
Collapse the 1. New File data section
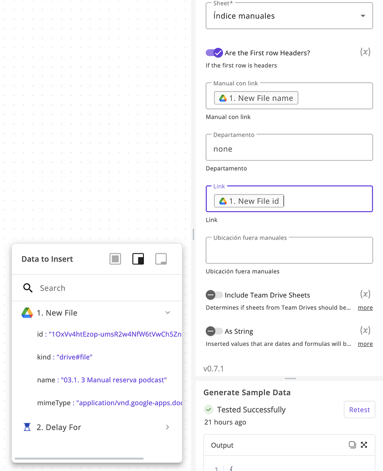(168, 312)
